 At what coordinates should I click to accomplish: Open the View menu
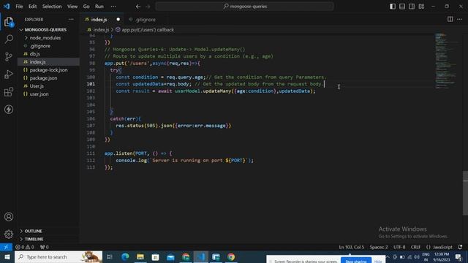pos(72,7)
